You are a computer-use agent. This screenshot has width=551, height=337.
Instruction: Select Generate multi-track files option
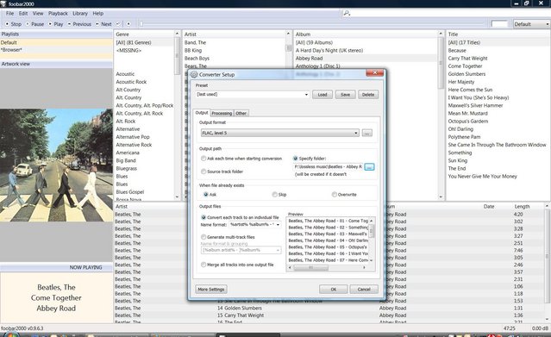[x=203, y=237]
